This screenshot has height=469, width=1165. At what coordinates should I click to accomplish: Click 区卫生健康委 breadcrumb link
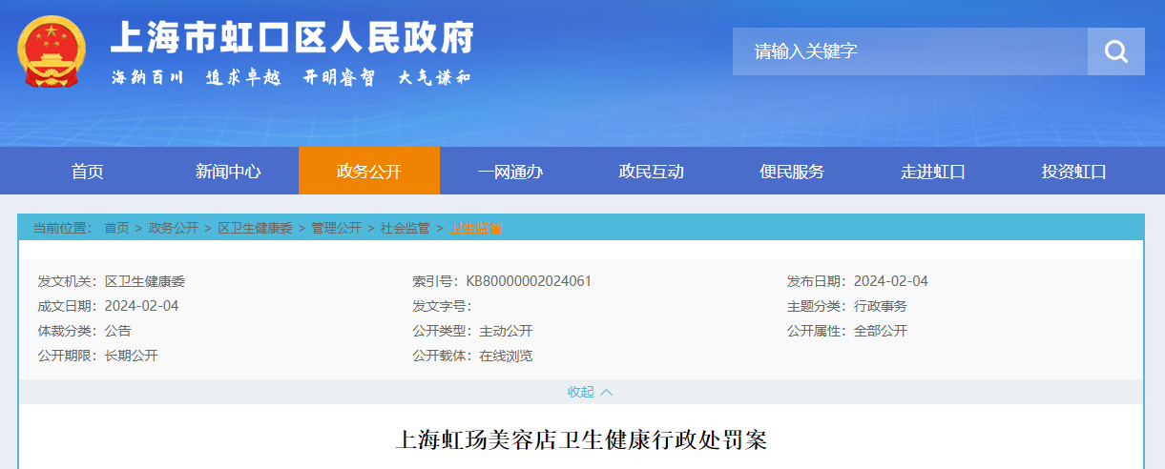255,228
